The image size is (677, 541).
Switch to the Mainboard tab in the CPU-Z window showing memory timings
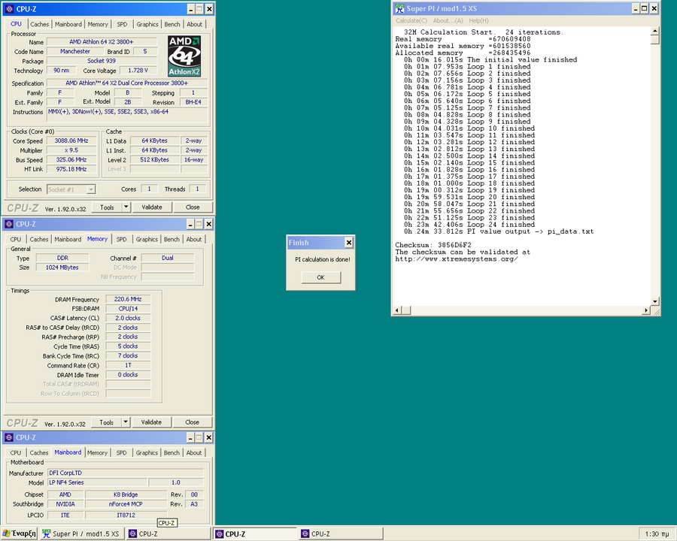(x=68, y=240)
